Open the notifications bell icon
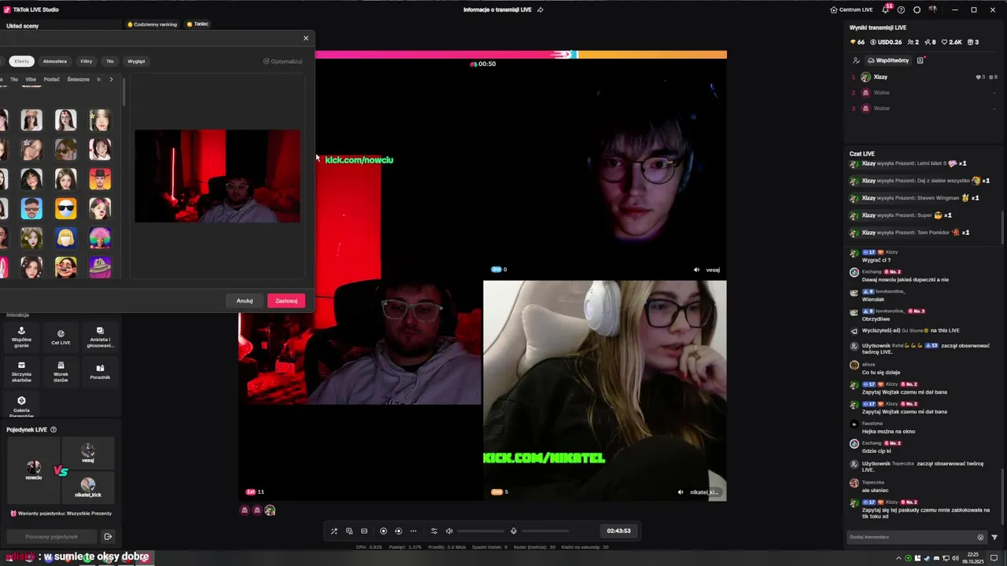 coord(886,9)
